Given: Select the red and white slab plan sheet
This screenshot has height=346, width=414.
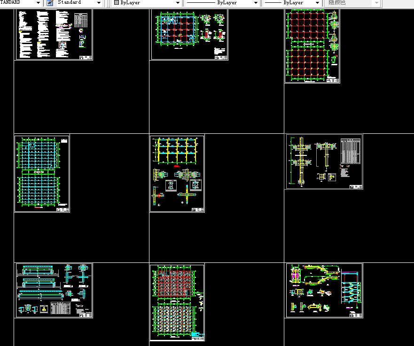Looking at the screenshot, I should 177,303.
